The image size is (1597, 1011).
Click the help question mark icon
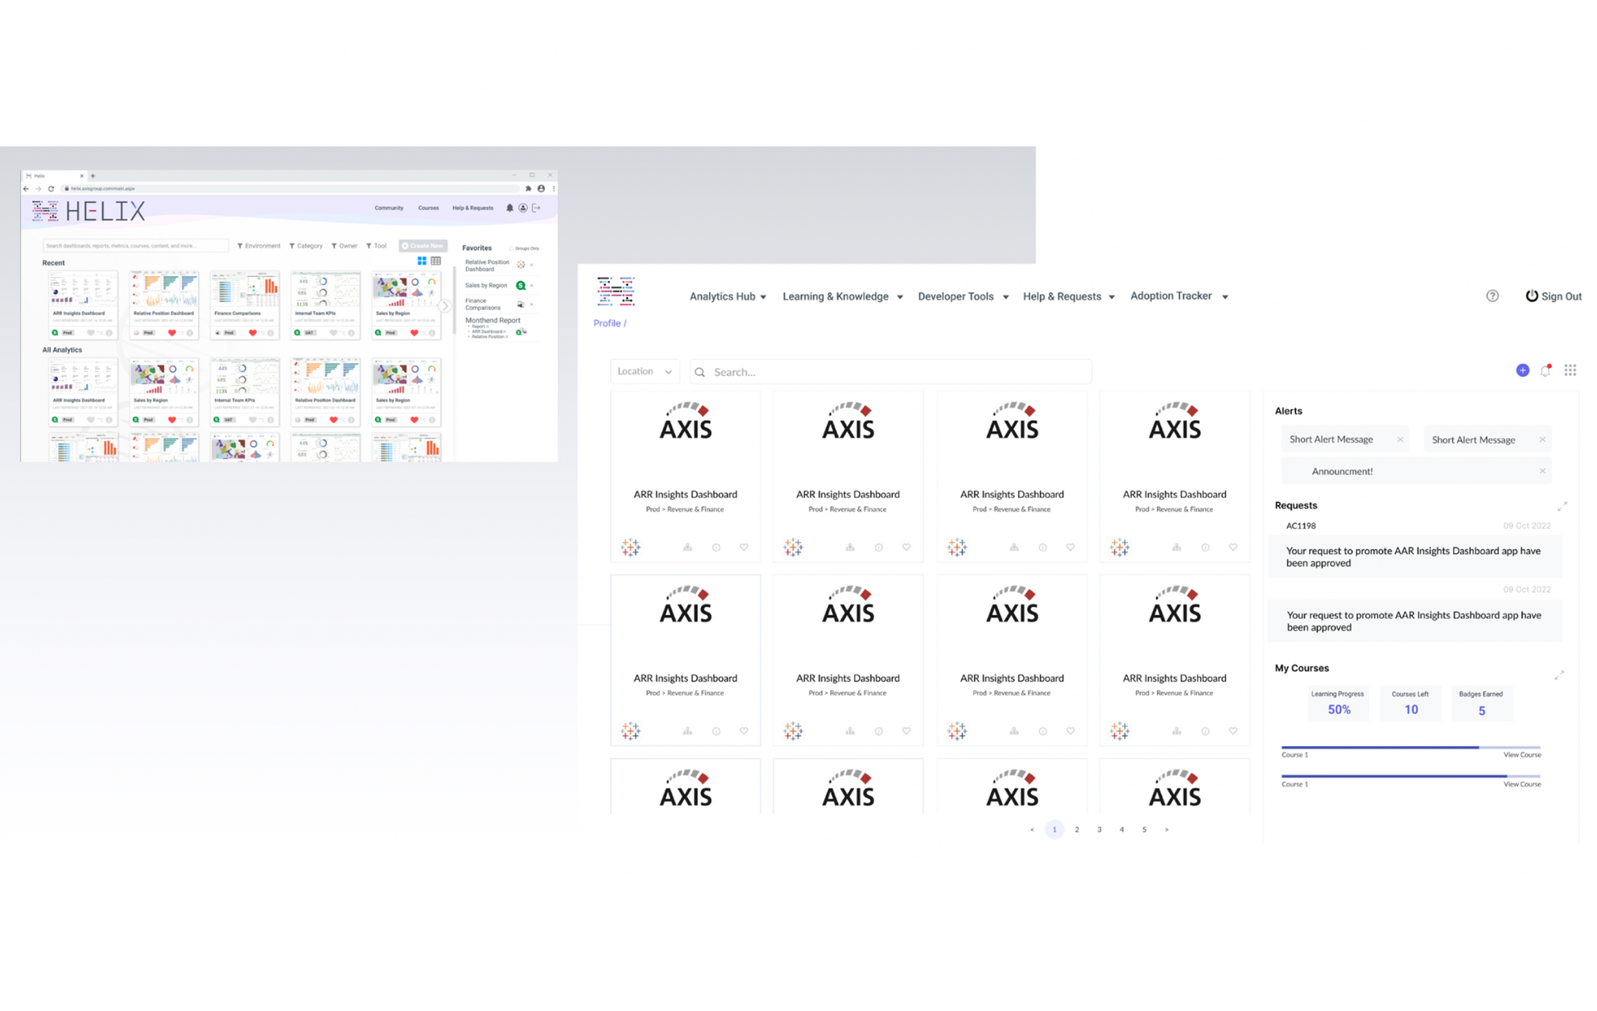point(1492,296)
